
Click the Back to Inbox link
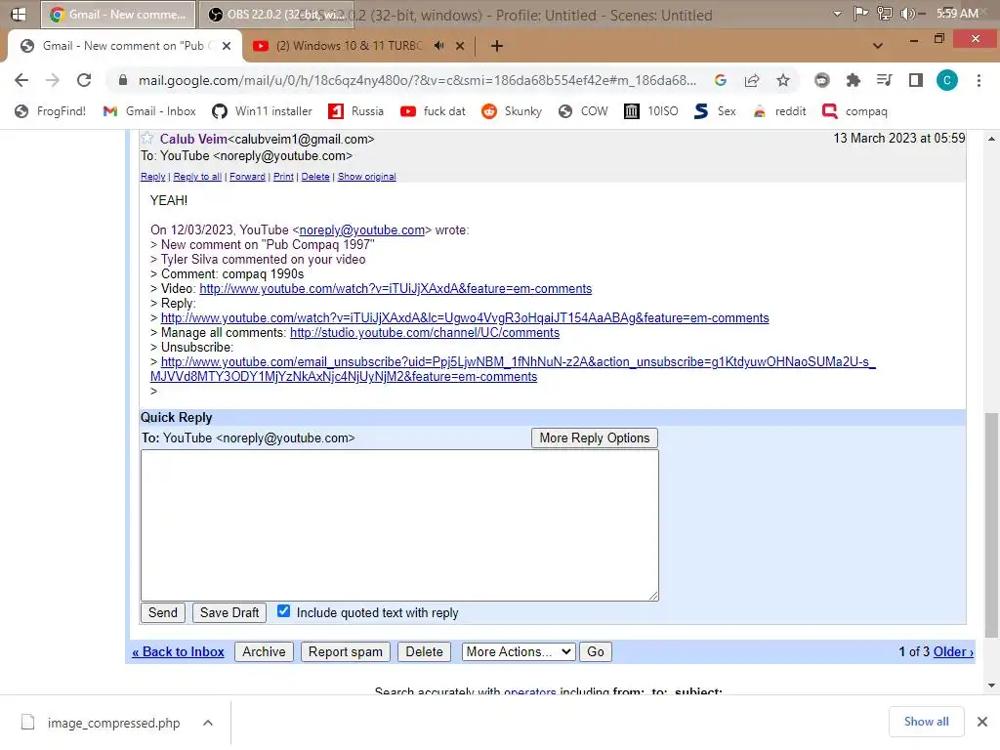(178, 651)
